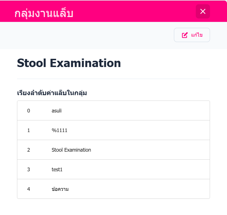Select Stool Examination row in the list
The image size is (227, 215).
[71, 150]
